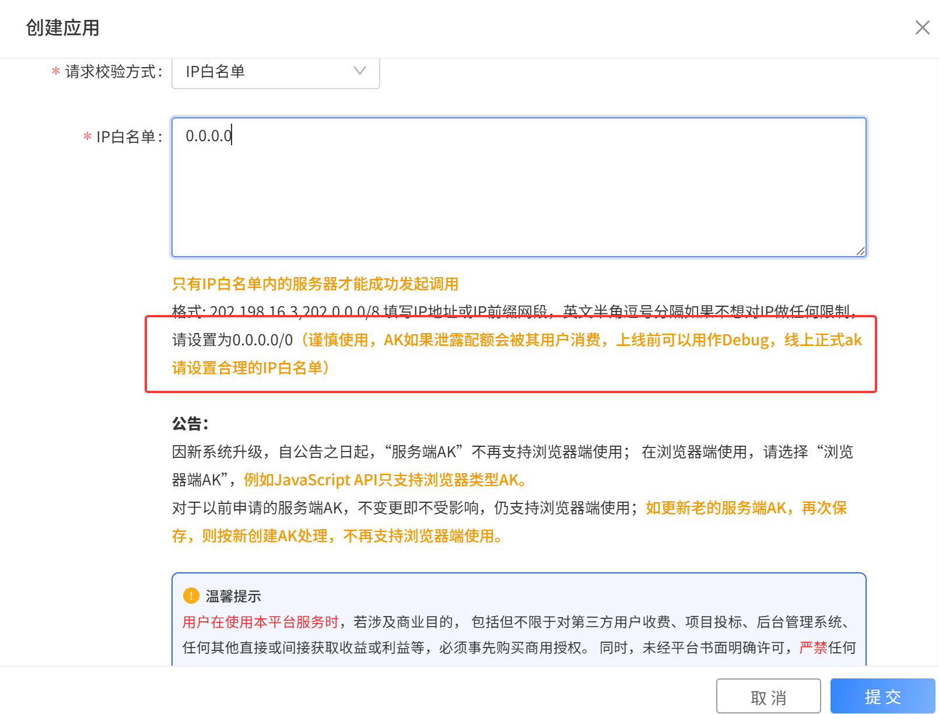Click the 取消 button
The height and width of the screenshot is (714, 939).
coord(768,696)
